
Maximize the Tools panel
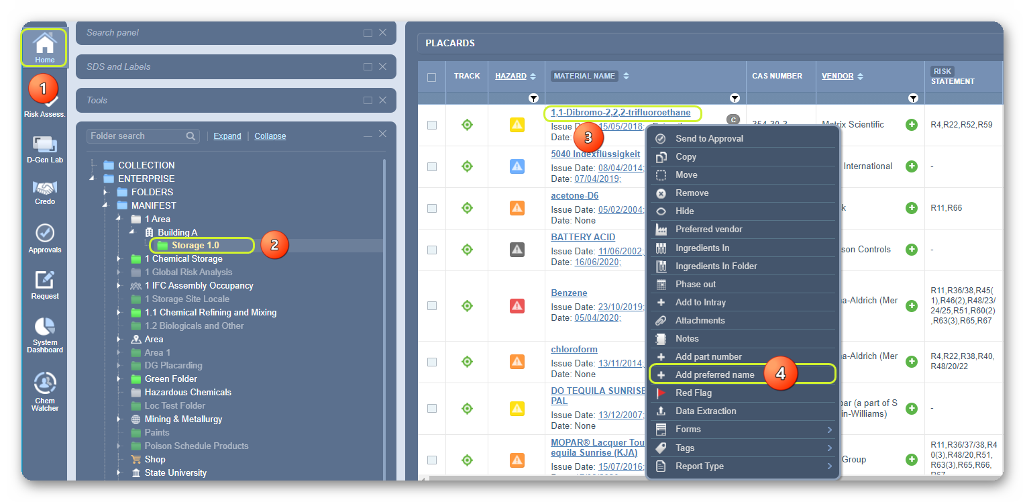(x=368, y=100)
